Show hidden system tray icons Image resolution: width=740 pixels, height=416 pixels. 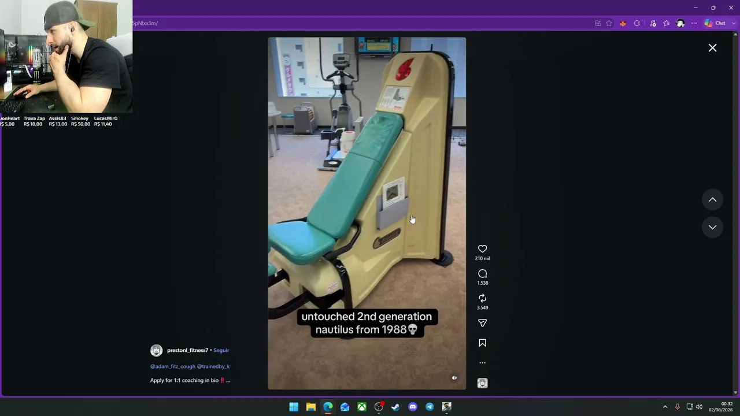pyautogui.click(x=665, y=407)
